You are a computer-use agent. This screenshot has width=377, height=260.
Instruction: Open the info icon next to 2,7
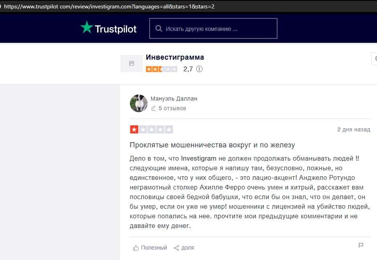[x=199, y=69]
